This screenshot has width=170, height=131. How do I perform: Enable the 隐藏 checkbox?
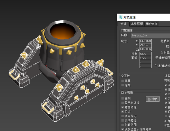coord(122,81)
